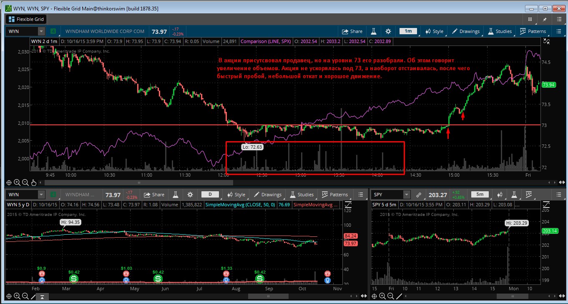Toggle the line-chart icon at the daily chart's right corner
568x304 pixels.
348,205
